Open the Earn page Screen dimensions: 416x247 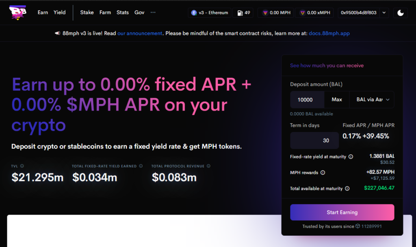point(43,13)
